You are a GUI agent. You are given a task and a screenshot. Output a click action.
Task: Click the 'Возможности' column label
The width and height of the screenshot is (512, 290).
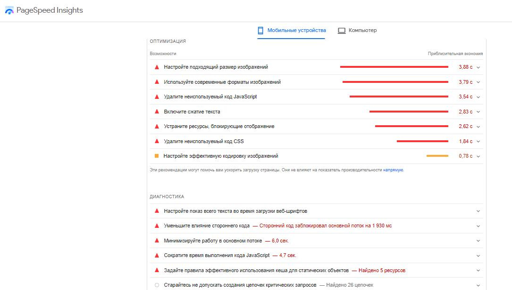tap(163, 54)
